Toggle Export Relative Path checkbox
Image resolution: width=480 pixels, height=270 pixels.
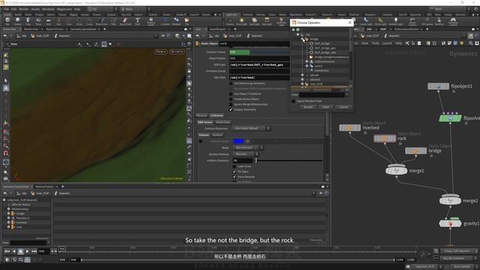pyautogui.click(x=293, y=100)
